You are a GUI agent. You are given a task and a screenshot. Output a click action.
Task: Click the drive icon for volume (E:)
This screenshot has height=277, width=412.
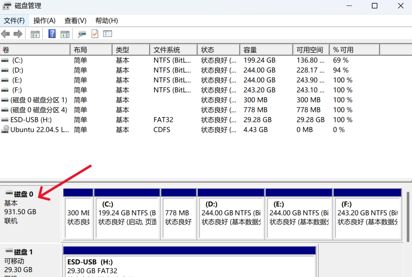5,80
